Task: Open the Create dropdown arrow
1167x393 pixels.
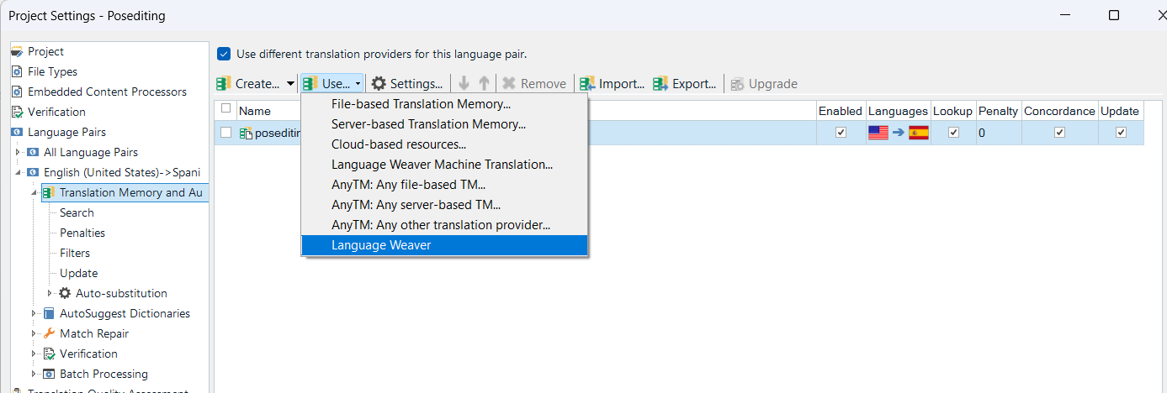Action: coord(290,84)
